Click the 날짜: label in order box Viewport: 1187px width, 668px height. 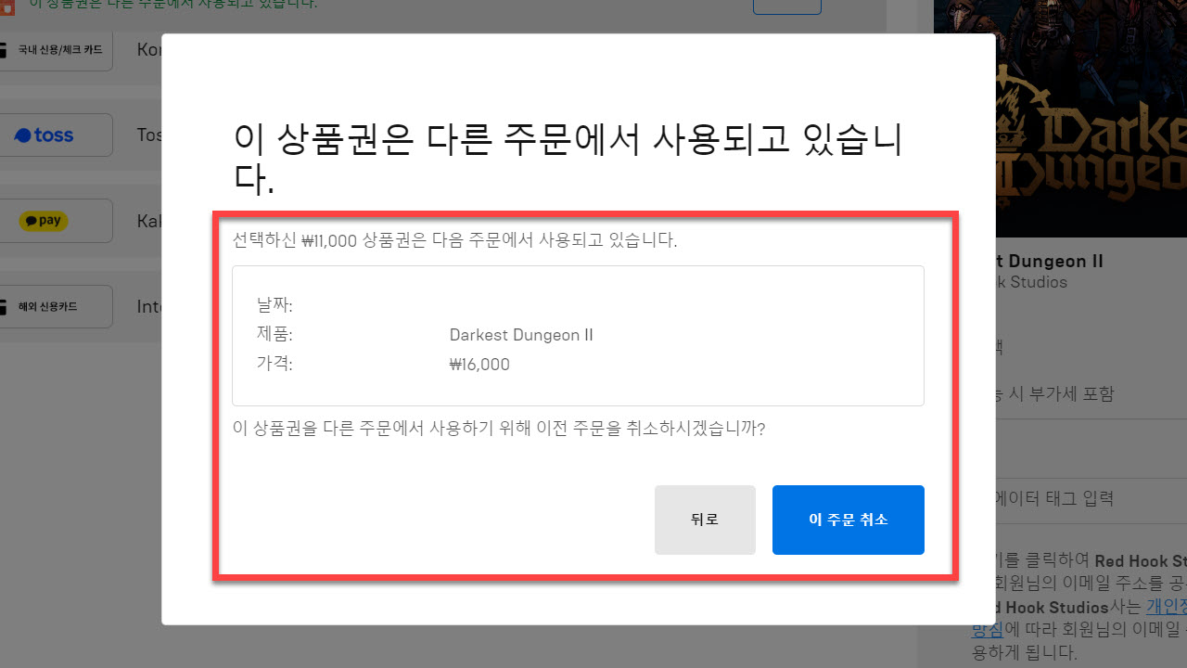click(x=274, y=305)
